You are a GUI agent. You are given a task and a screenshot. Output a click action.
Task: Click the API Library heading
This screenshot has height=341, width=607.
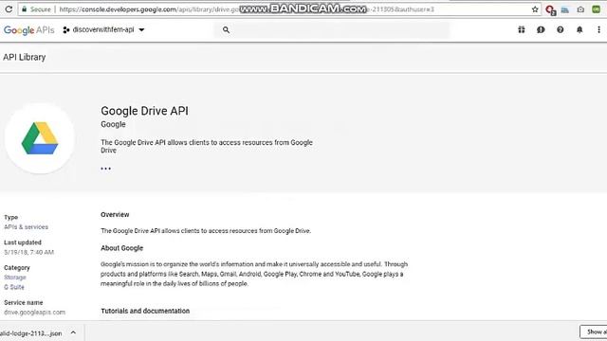coord(25,57)
